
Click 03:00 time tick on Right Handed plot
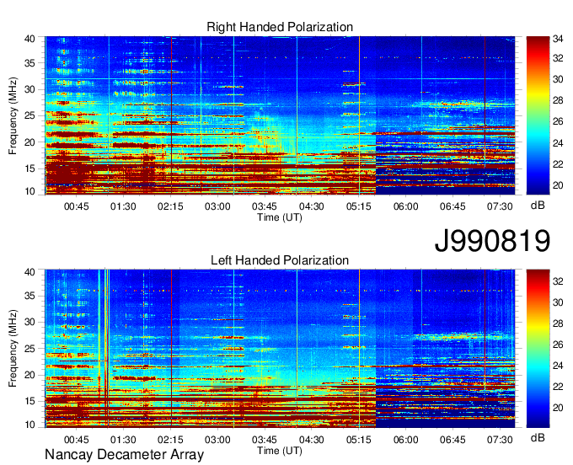coord(217,206)
